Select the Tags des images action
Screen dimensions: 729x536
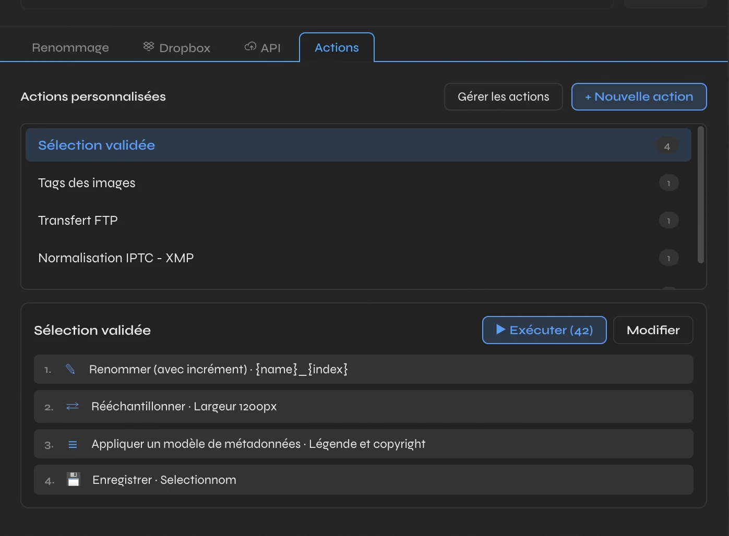358,183
